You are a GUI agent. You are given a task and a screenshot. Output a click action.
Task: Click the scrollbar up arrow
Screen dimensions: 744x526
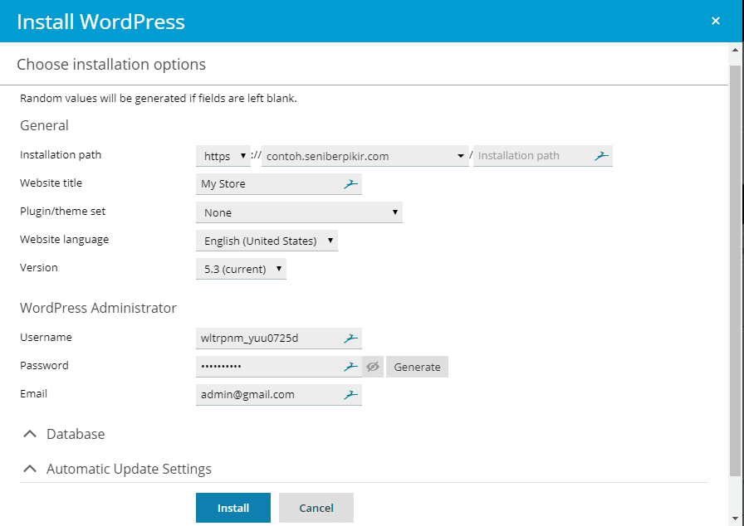pyautogui.click(x=736, y=50)
